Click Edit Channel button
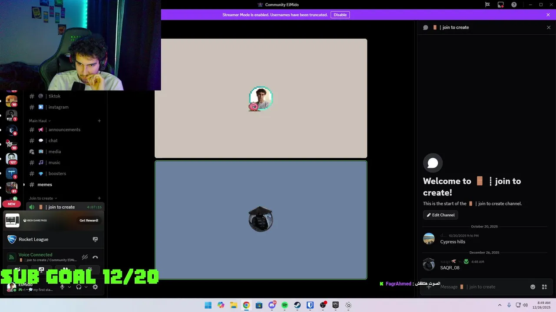Viewport: 556px width, 312px height. tap(440, 215)
